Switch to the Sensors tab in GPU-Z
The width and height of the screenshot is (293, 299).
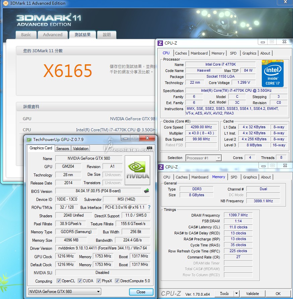pos(63,149)
